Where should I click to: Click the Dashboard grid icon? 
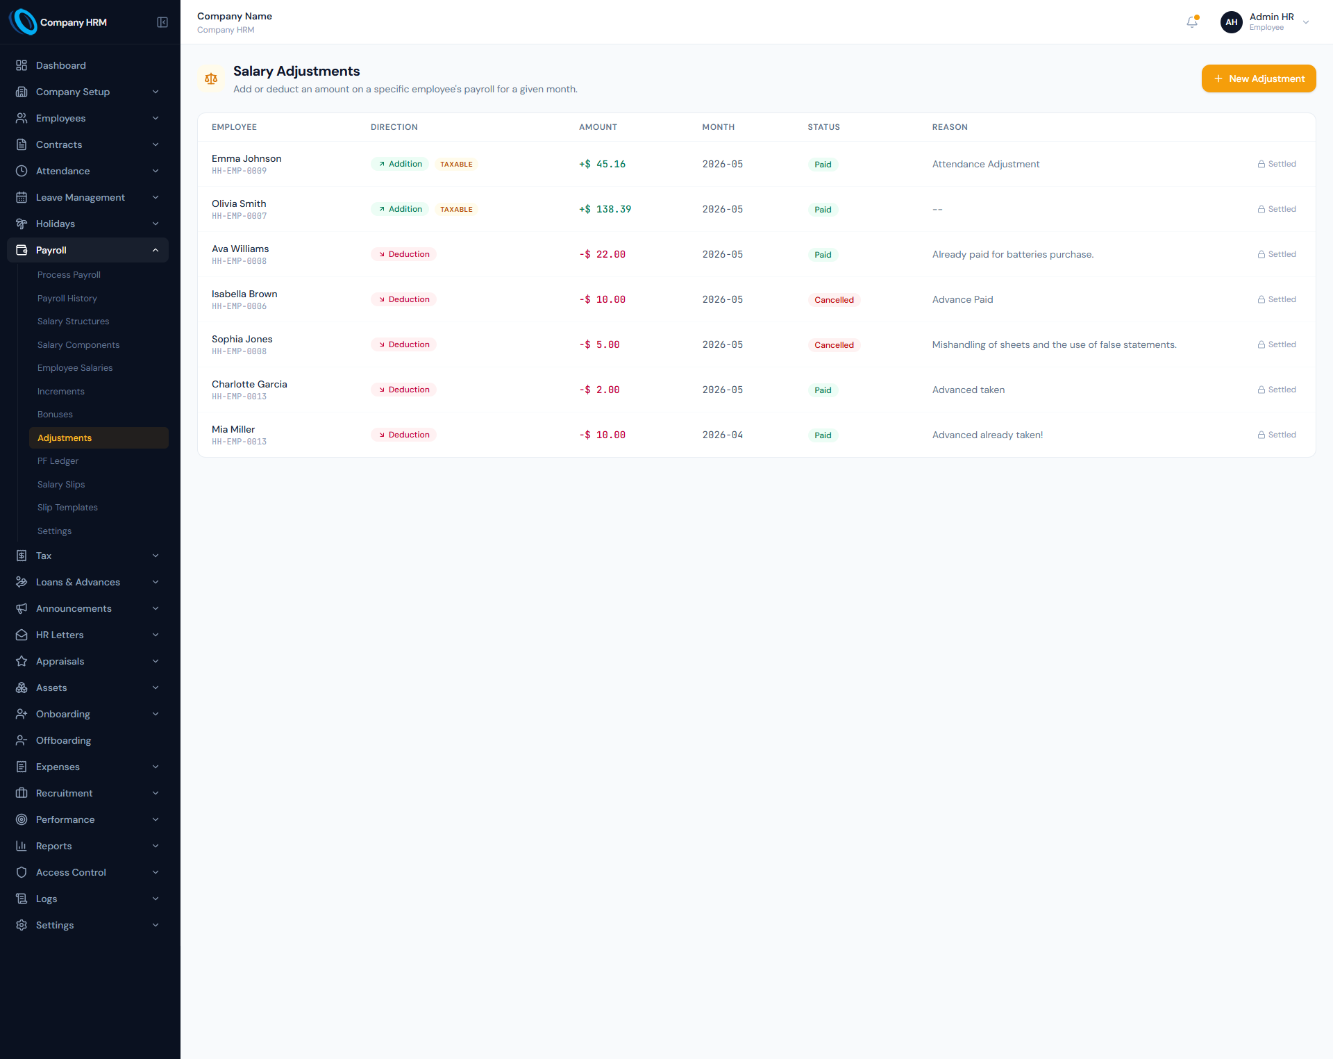pyautogui.click(x=22, y=65)
